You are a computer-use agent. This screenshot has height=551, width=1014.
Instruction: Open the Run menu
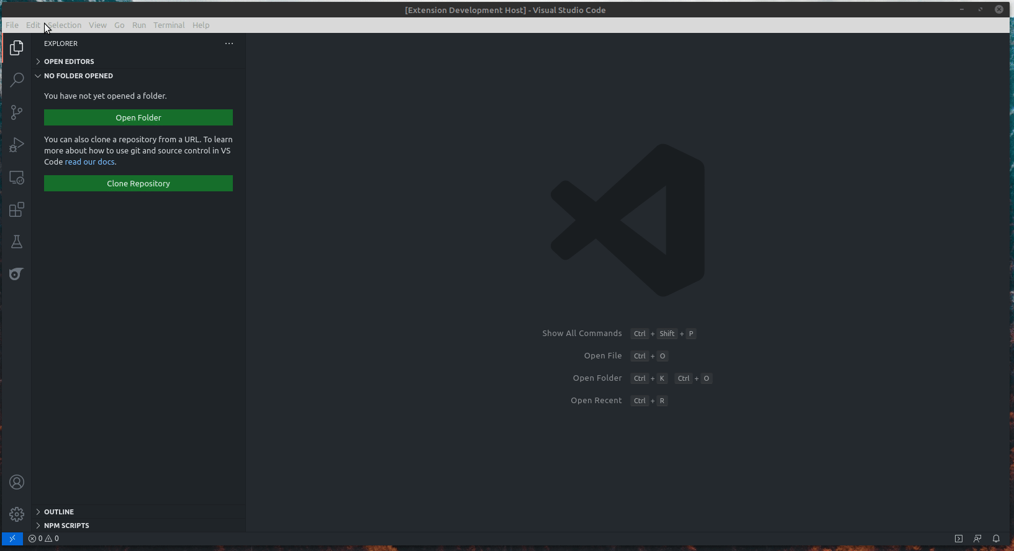coord(139,25)
